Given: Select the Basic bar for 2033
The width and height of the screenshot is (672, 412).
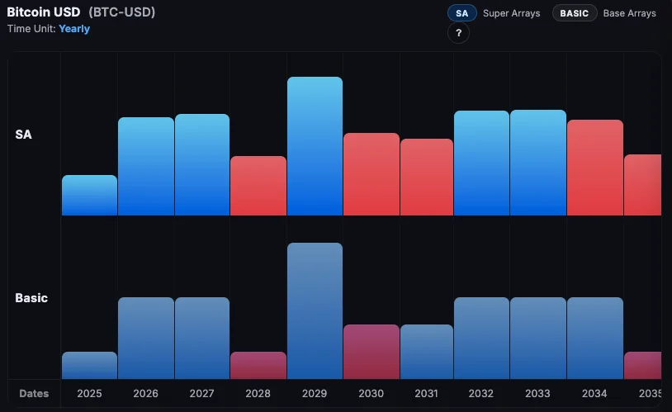Looking at the screenshot, I should coord(538,338).
